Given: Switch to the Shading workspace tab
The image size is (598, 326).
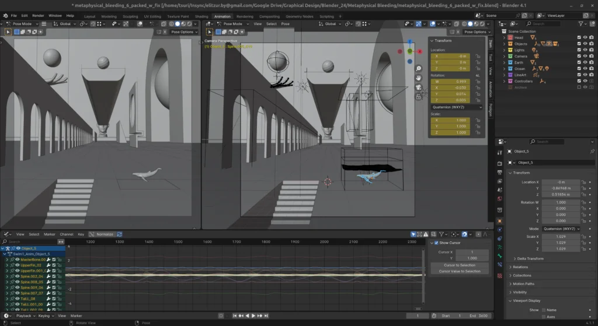Looking at the screenshot, I should point(201,16).
